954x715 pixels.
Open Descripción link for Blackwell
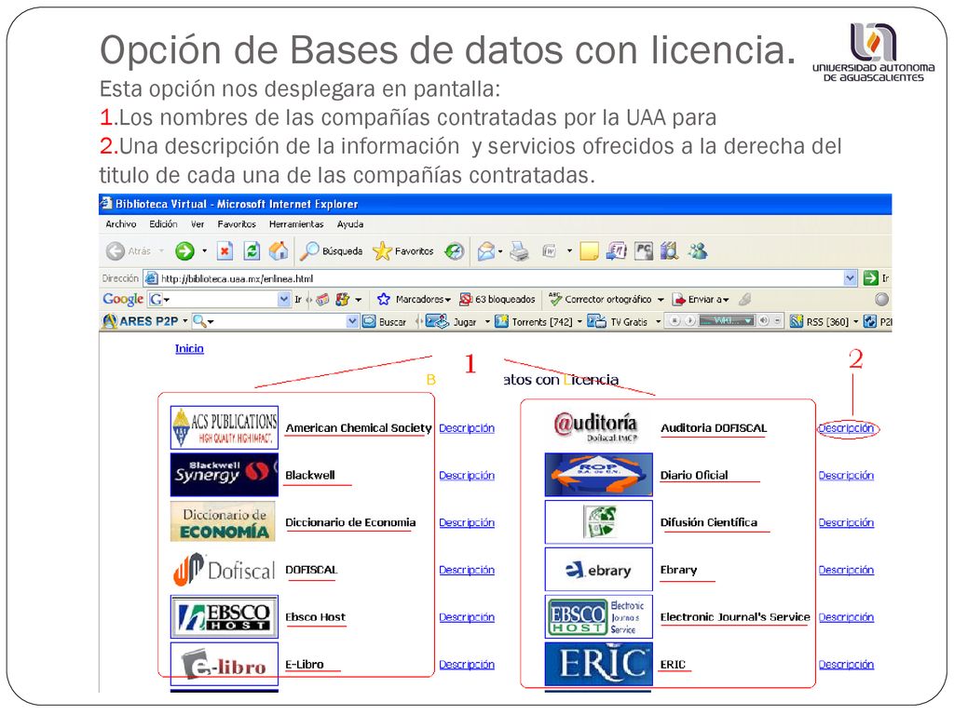pyautogui.click(x=467, y=476)
